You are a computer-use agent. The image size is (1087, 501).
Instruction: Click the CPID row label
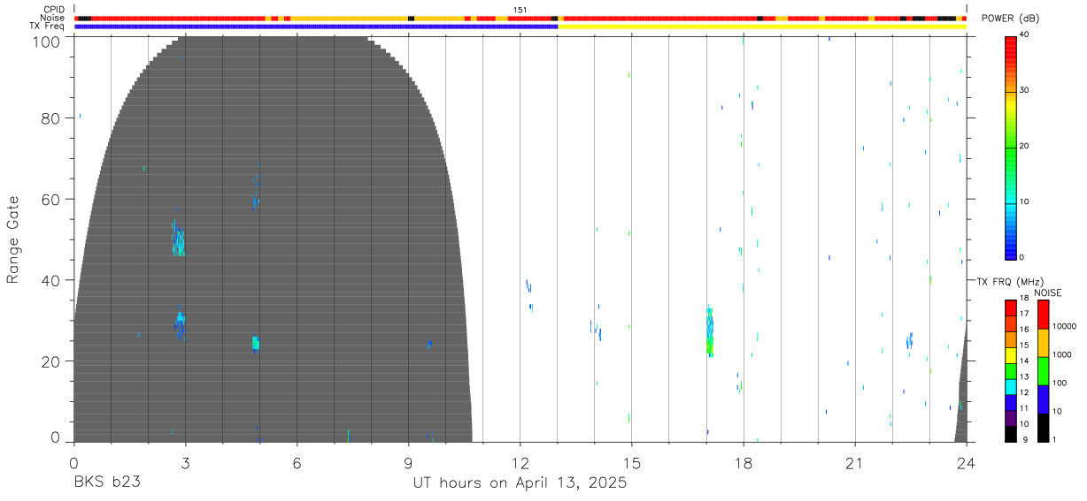(54, 10)
